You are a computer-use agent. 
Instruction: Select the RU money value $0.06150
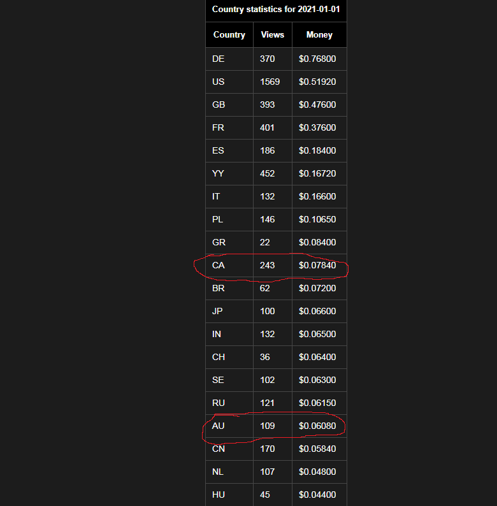click(317, 403)
